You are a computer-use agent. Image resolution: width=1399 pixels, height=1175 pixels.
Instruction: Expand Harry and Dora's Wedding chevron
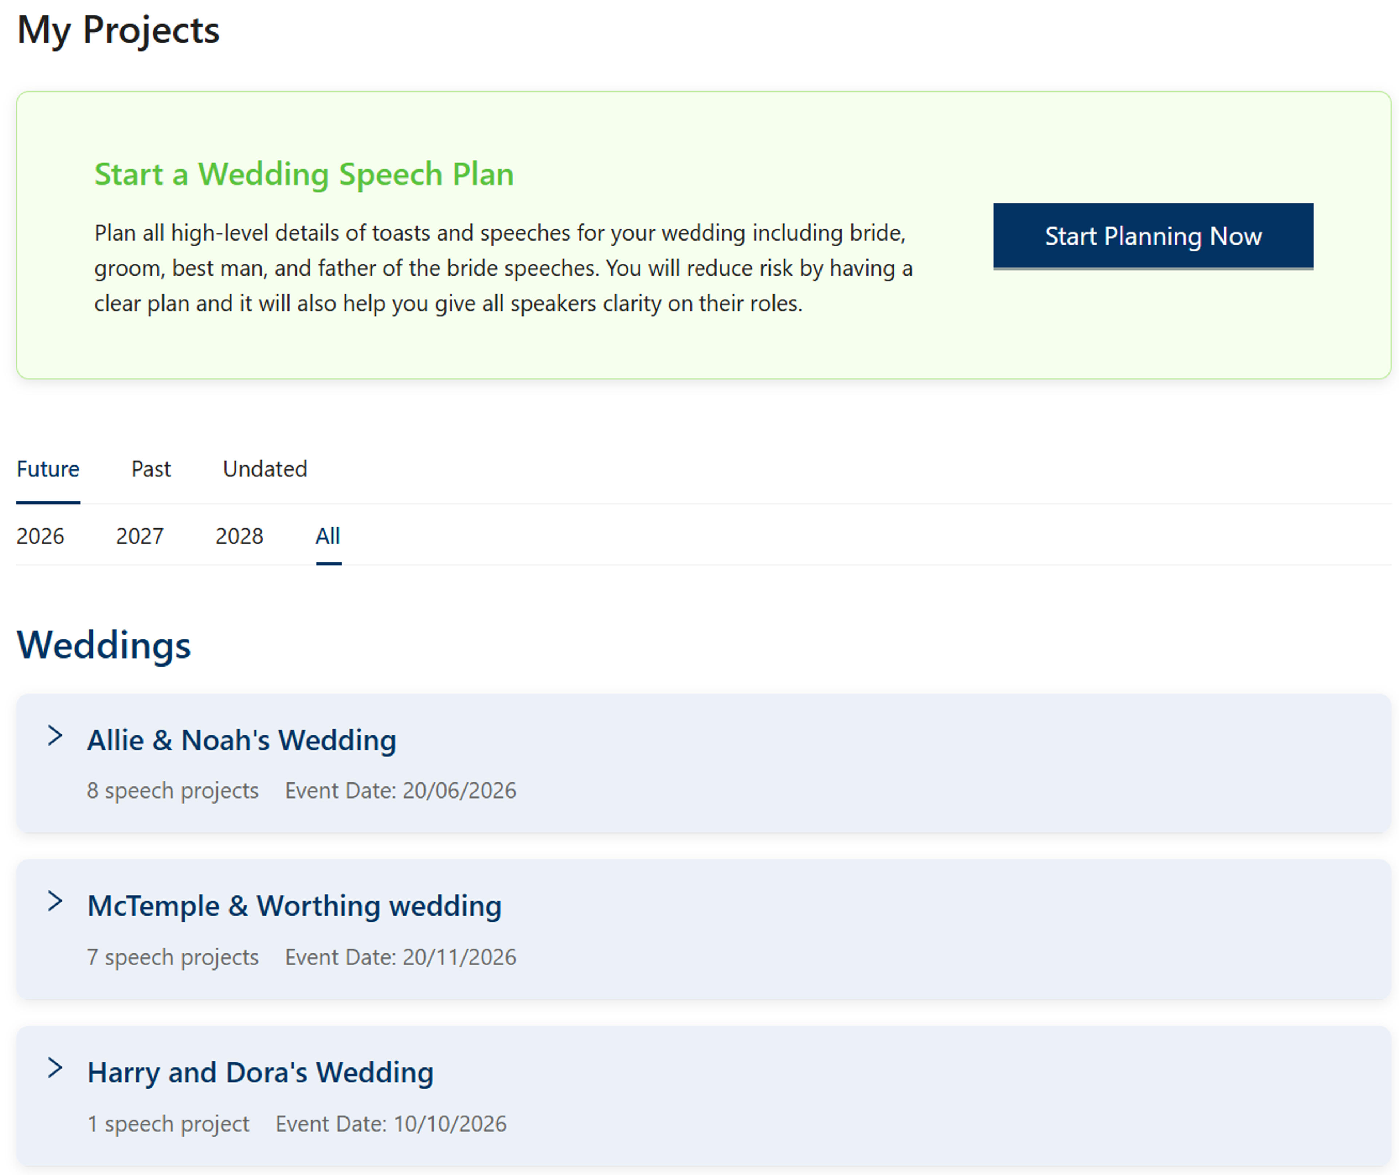click(x=55, y=1068)
